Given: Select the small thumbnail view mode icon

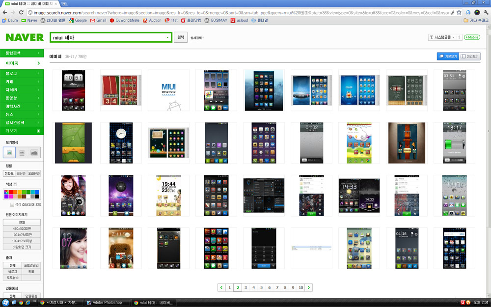Looking at the screenshot, I should [x=9, y=153].
